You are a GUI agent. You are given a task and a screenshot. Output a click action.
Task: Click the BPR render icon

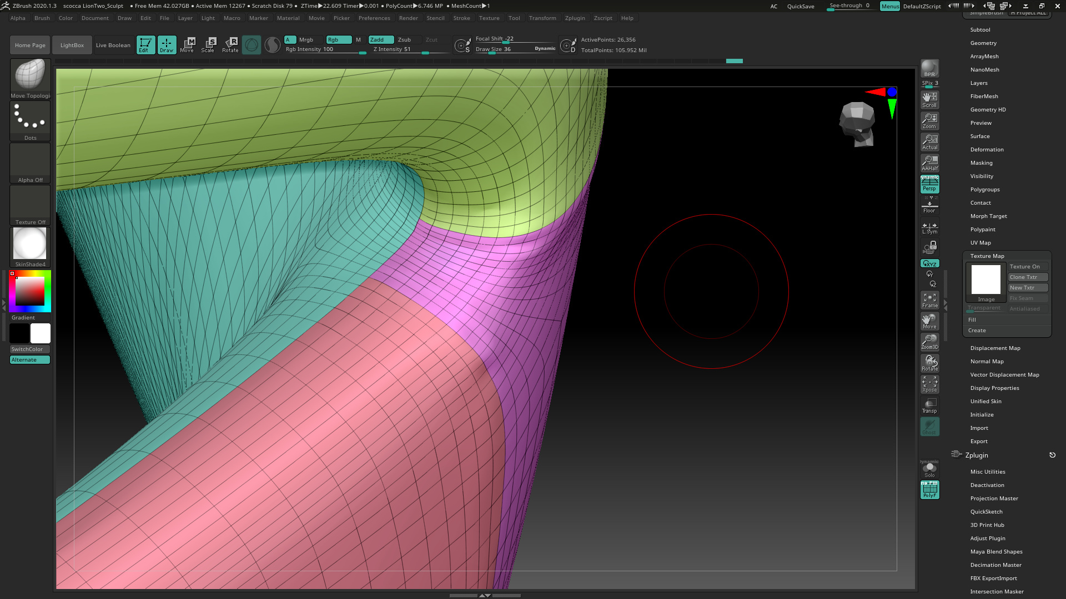(929, 68)
